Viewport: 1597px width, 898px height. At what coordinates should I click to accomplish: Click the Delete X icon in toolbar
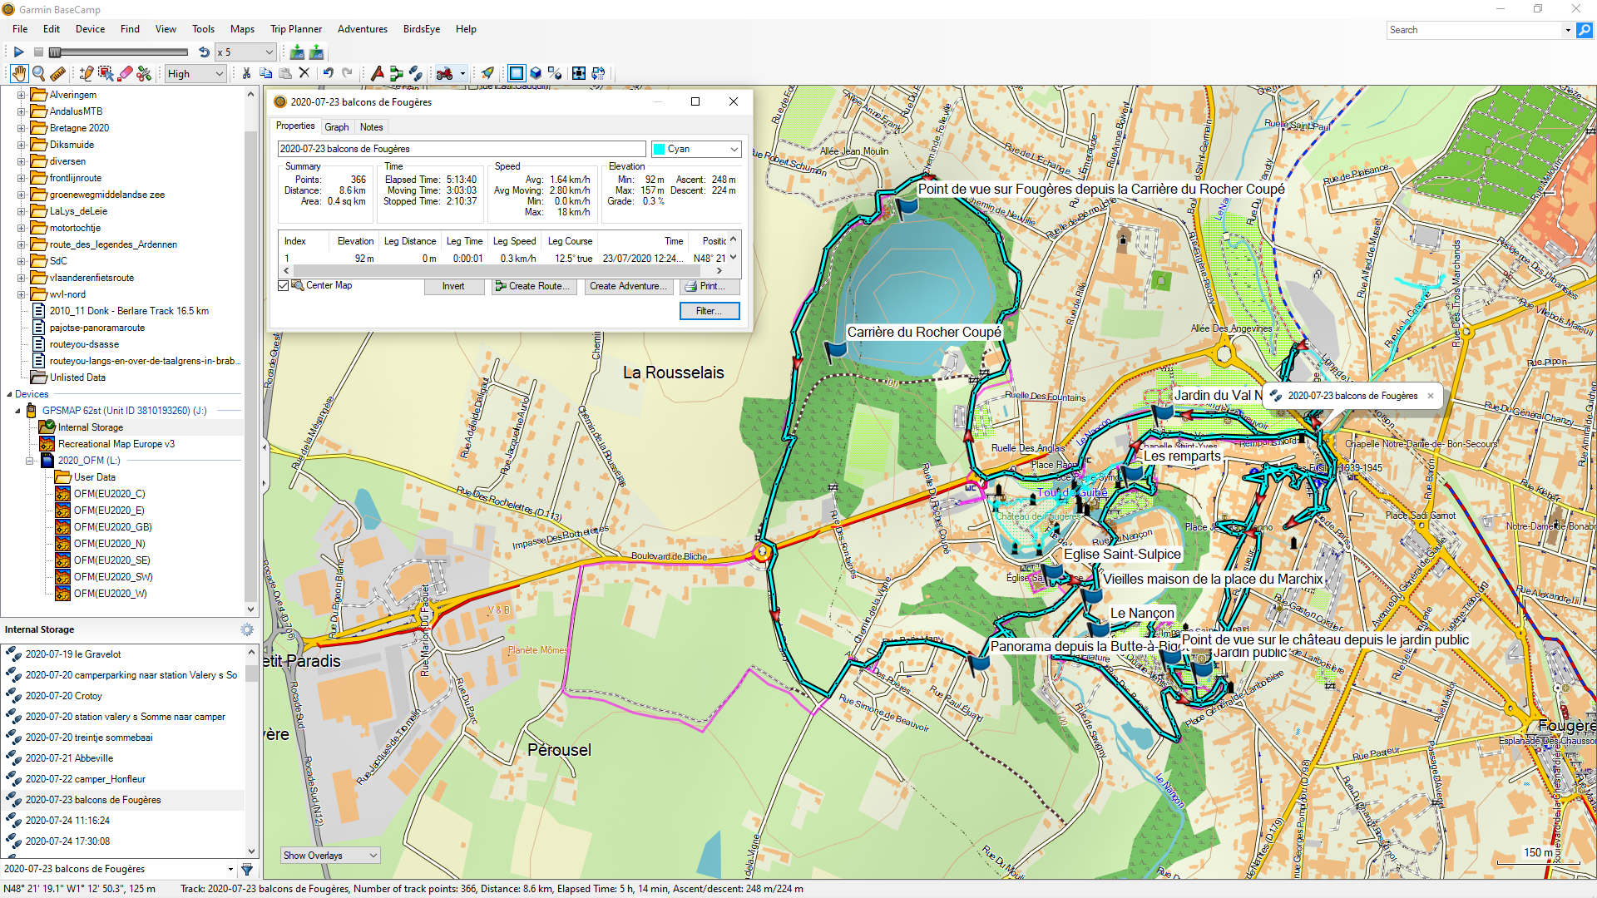tap(304, 73)
